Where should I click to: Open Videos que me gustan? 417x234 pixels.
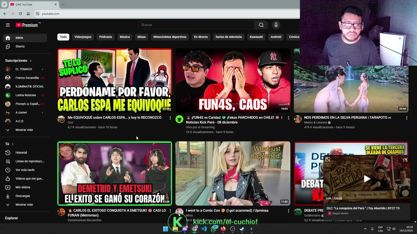[25, 178]
